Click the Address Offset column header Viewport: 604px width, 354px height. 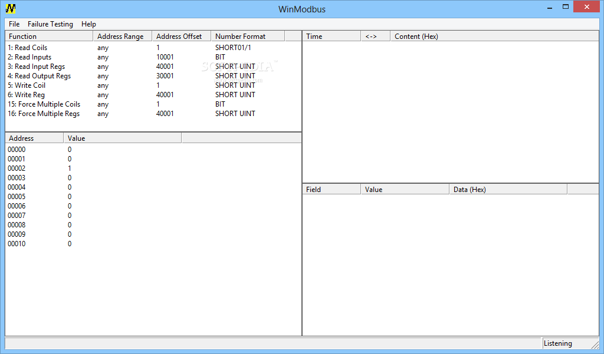[x=182, y=36]
